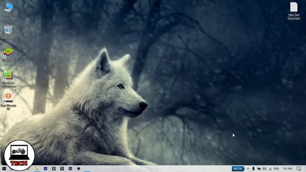Open the volume control in tray
Image resolution: width=306 pixels, height=172 pixels.
tap(264, 169)
